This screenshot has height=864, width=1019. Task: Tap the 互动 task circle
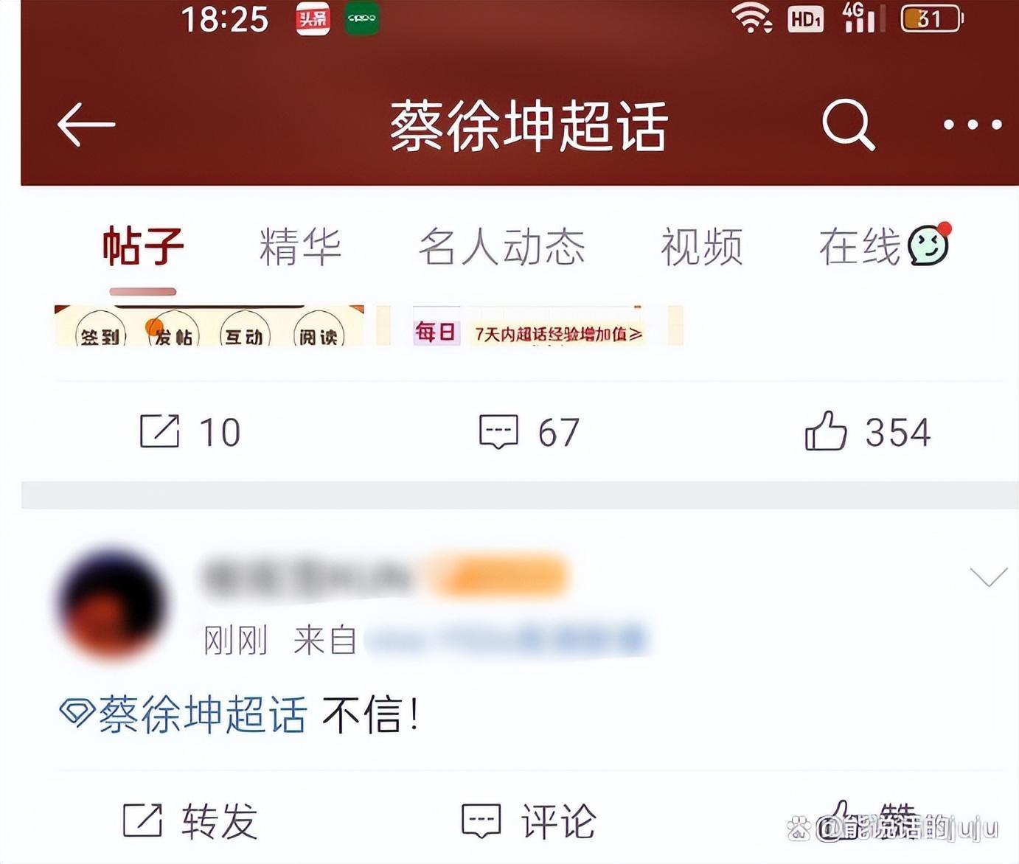click(x=245, y=333)
